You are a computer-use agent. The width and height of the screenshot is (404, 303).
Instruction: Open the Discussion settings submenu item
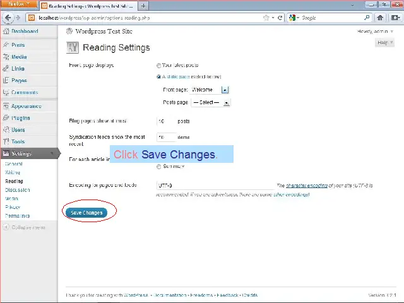[x=18, y=190]
